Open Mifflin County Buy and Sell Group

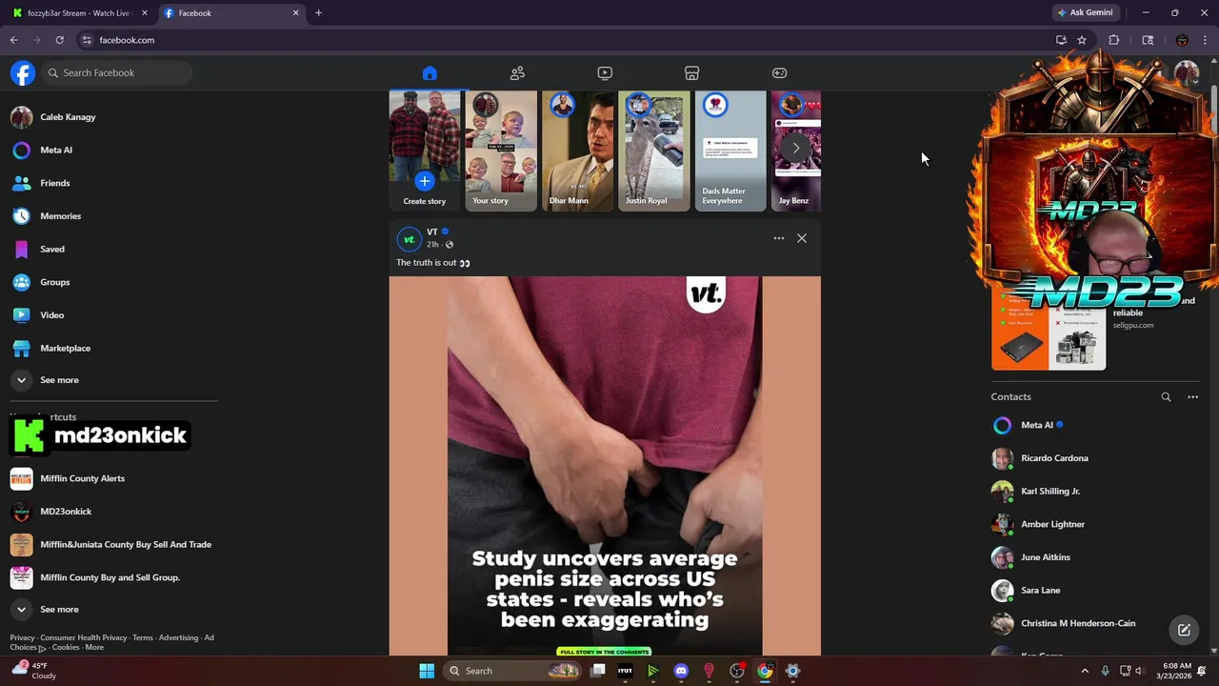113,577
